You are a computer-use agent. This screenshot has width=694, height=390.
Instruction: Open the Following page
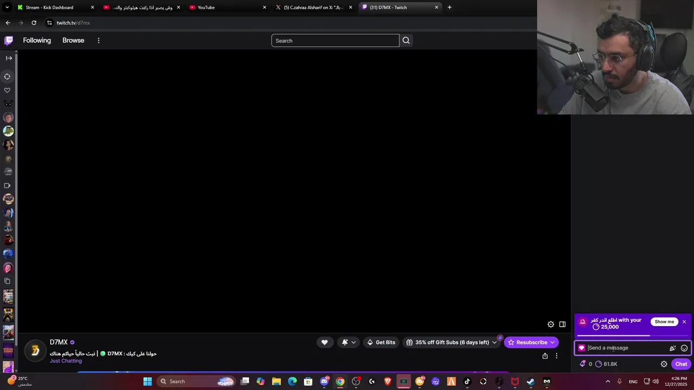coord(37,41)
